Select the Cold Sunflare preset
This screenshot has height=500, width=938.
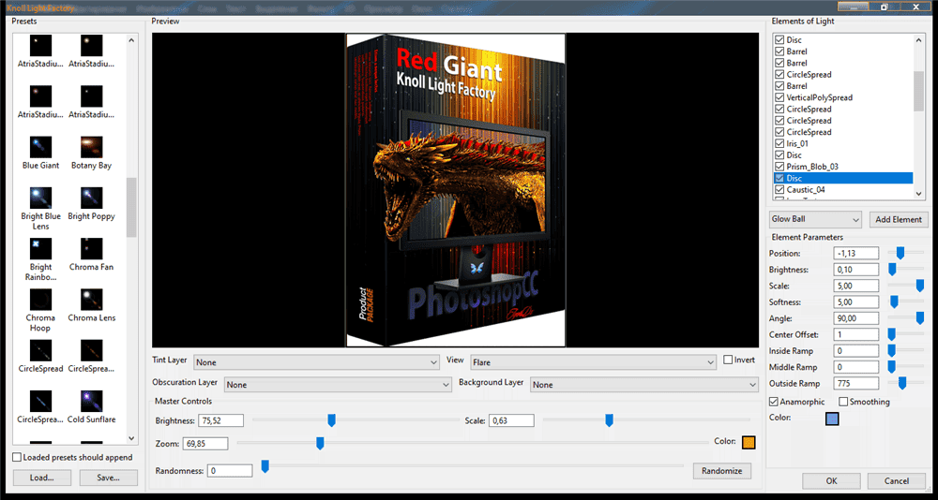coord(92,401)
